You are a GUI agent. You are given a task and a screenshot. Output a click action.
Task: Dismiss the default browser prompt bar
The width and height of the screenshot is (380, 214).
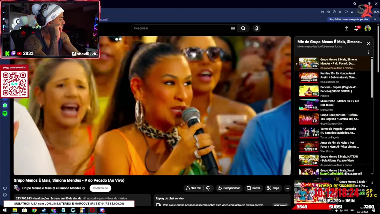click(375, 19)
